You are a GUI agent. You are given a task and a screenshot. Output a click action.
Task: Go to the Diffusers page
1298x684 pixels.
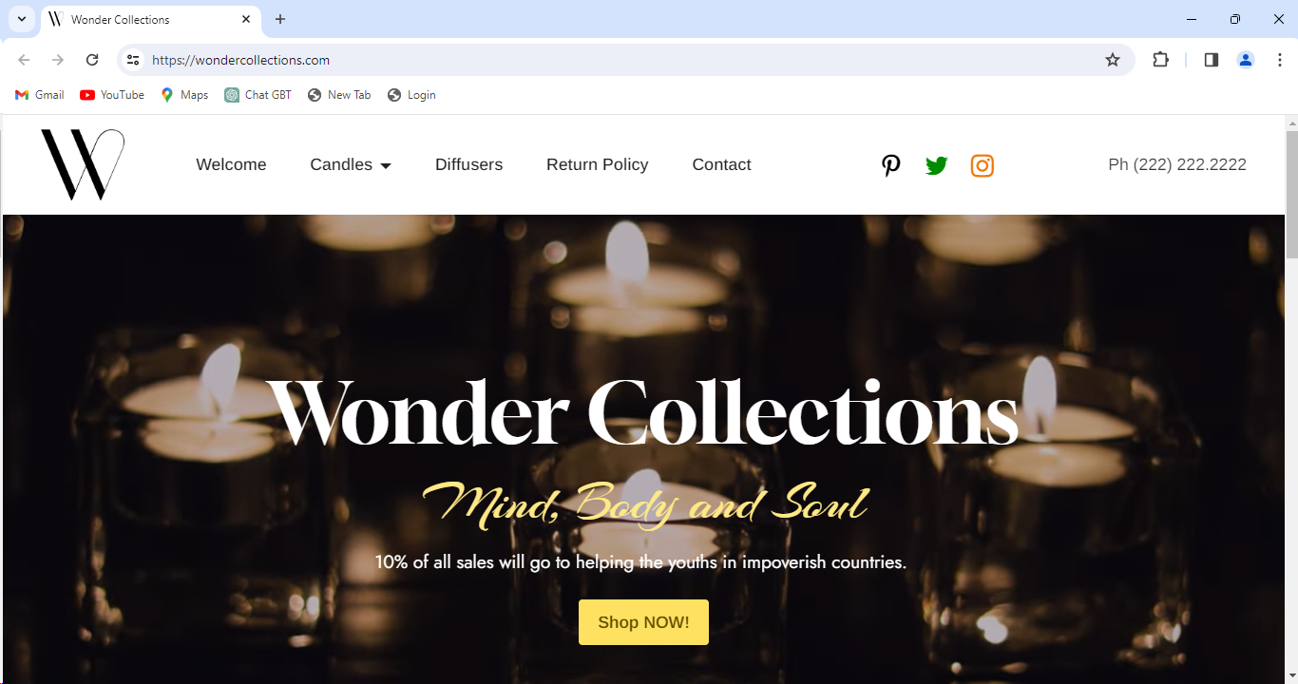pos(468,164)
